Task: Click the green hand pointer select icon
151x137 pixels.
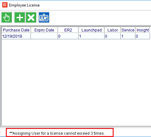Action: click(6, 17)
